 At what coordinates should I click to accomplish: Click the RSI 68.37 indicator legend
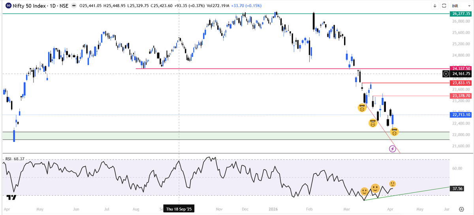(x=14, y=159)
